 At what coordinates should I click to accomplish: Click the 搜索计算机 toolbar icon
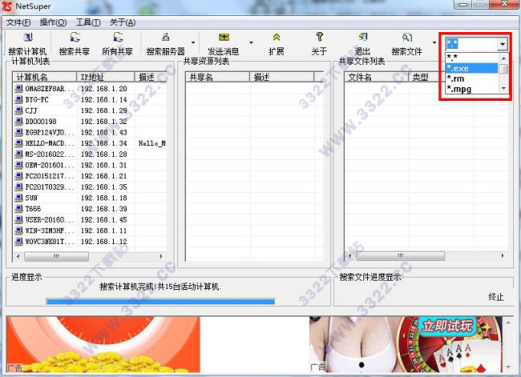[28, 37]
